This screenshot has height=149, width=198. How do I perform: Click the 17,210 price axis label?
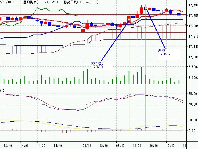pyautogui.click(x=193, y=36)
